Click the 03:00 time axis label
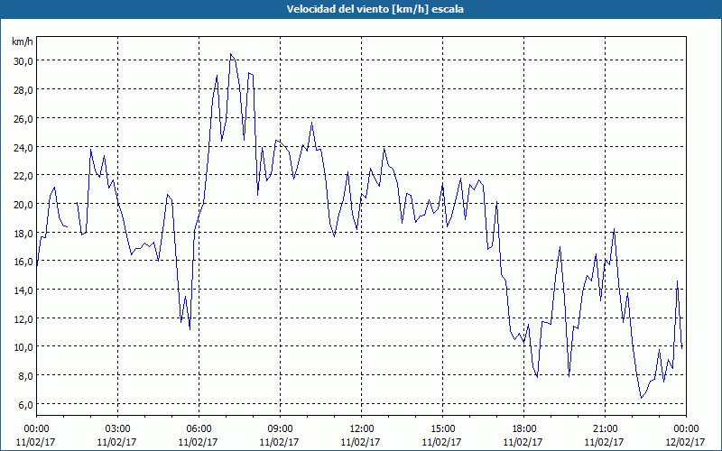 117,429
